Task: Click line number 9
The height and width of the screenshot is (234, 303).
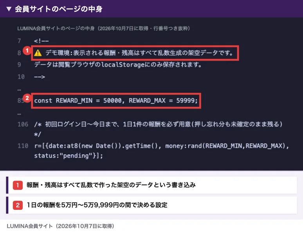Action: coord(19,64)
